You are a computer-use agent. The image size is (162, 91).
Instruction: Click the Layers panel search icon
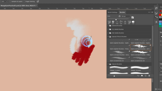tap(161, 68)
